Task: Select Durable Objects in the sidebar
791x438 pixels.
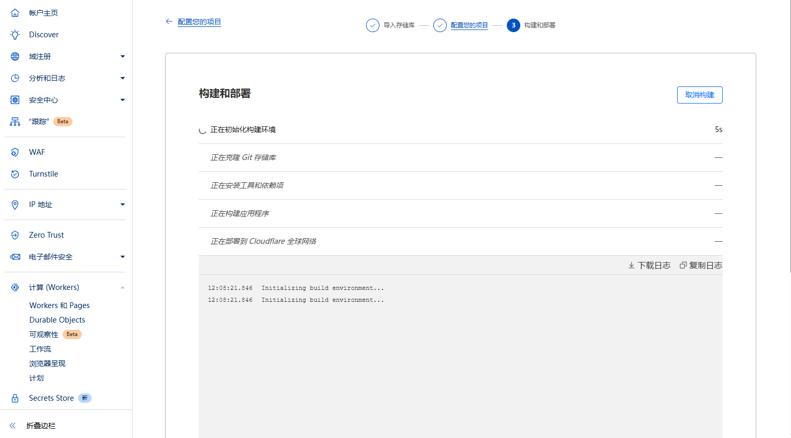Action: pyautogui.click(x=57, y=319)
